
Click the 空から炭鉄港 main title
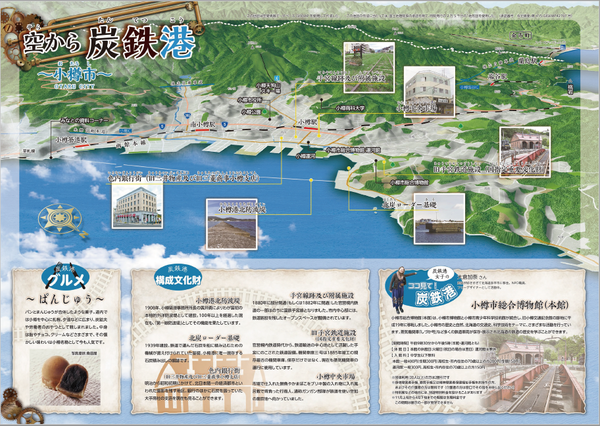(109, 41)
